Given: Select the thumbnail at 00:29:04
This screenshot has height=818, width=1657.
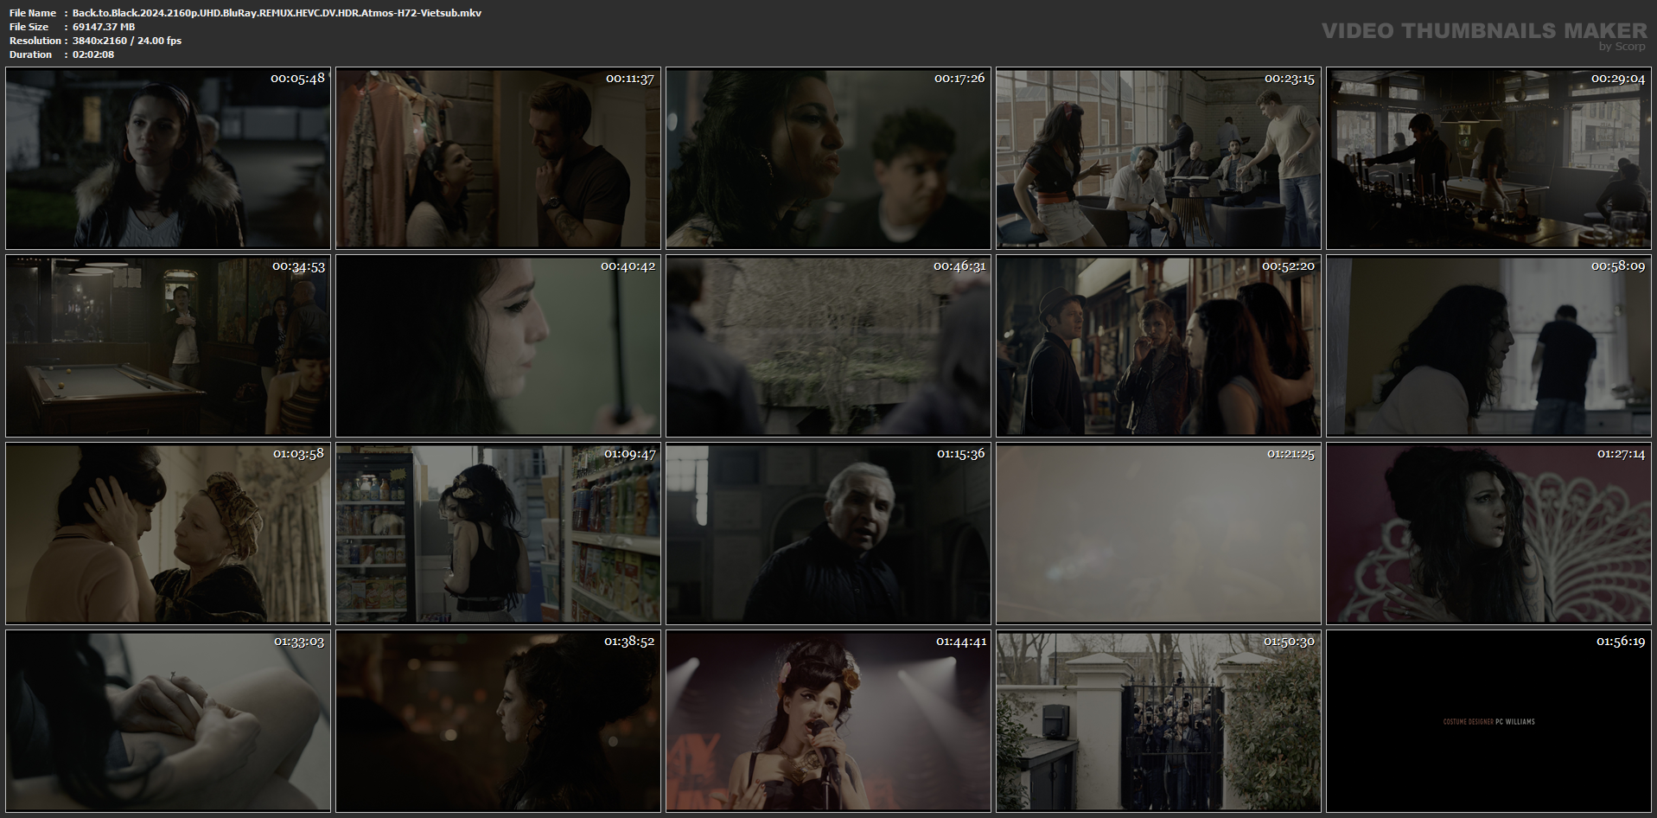Looking at the screenshot, I should point(1488,158).
